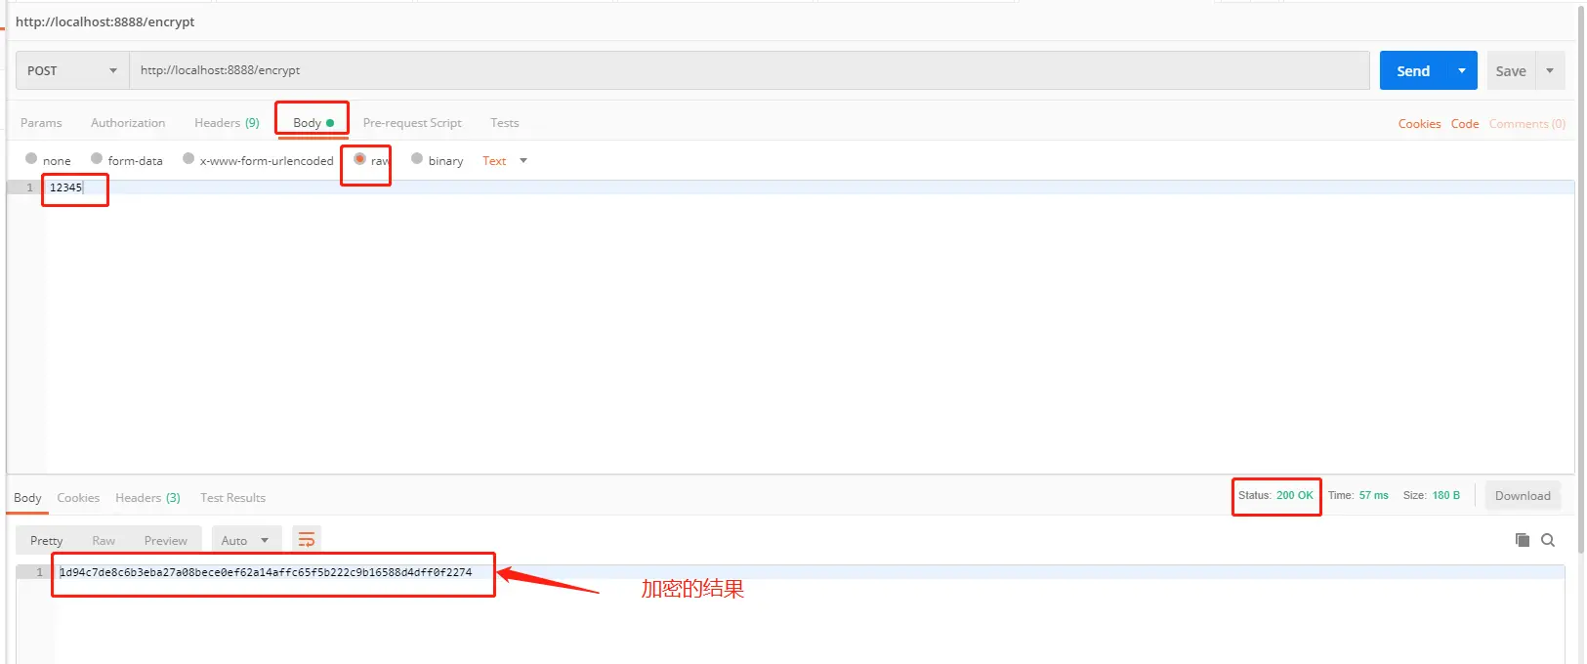The width and height of the screenshot is (1587, 664).
Task: Click the request URL input field
Action: click(749, 70)
